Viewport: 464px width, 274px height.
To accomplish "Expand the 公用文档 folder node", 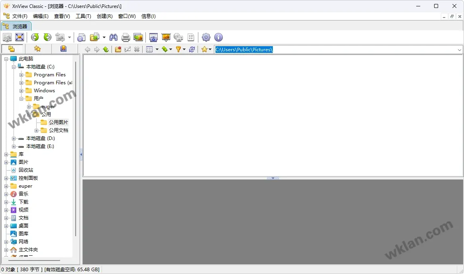I will click(36, 130).
